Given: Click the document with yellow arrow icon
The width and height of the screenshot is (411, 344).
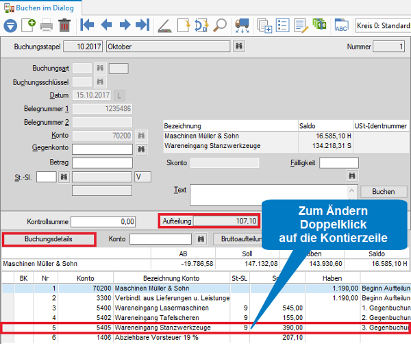Looking at the screenshot, I should pyautogui.click(x=184, y=25).
